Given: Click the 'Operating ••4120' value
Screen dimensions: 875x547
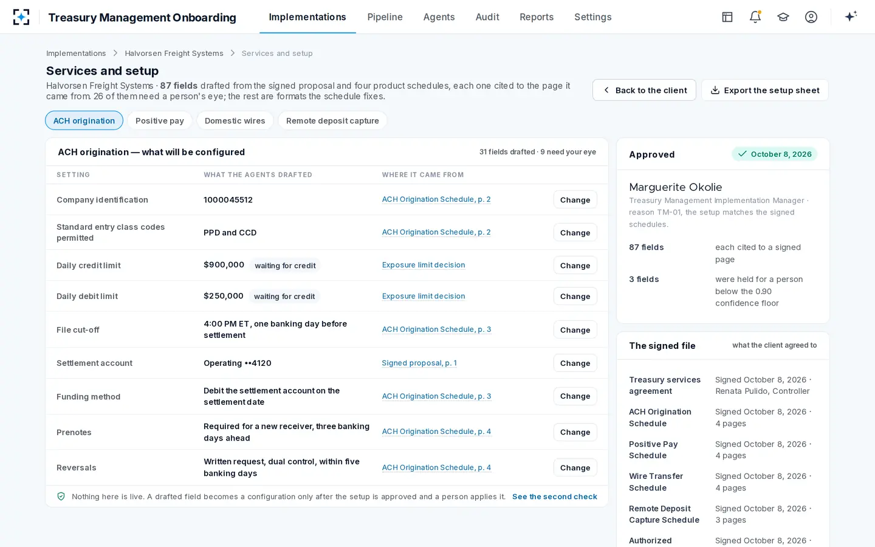Looking at the screenshot, I should click(238, 363).
